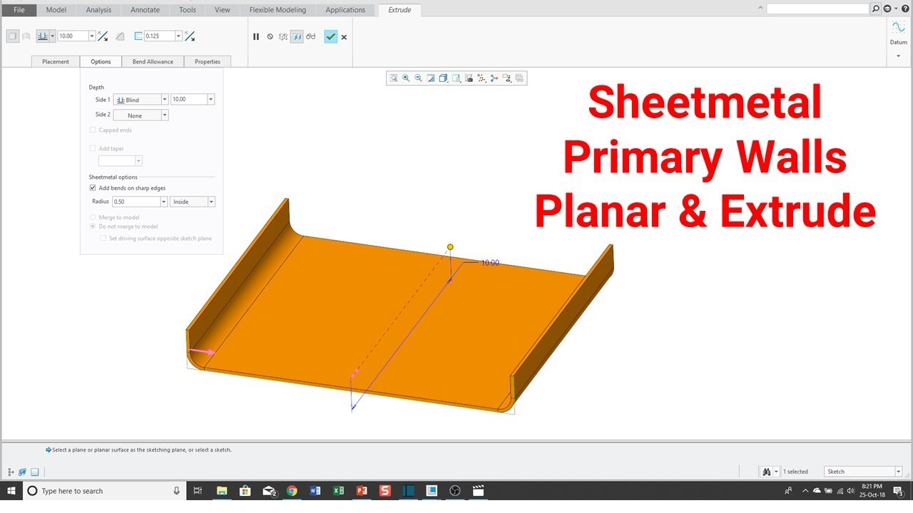Expand the Datum group arrow
Viewport: 913px width, 513px height.
(x=898, y=56)
